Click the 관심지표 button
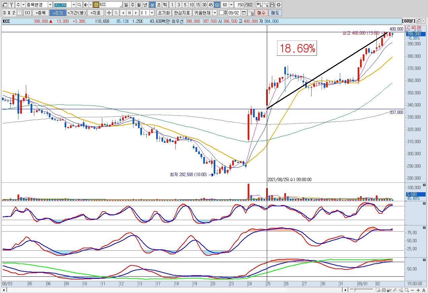Image resolution: width=428 pixels, height=293 pixels. click(x=182, y=13)
